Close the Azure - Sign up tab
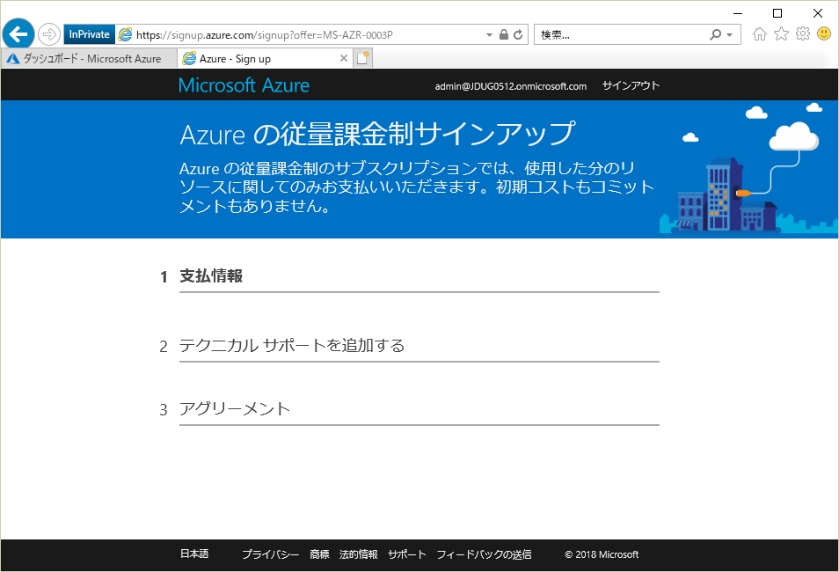This screenshot has width=839, height=572. 344,58
